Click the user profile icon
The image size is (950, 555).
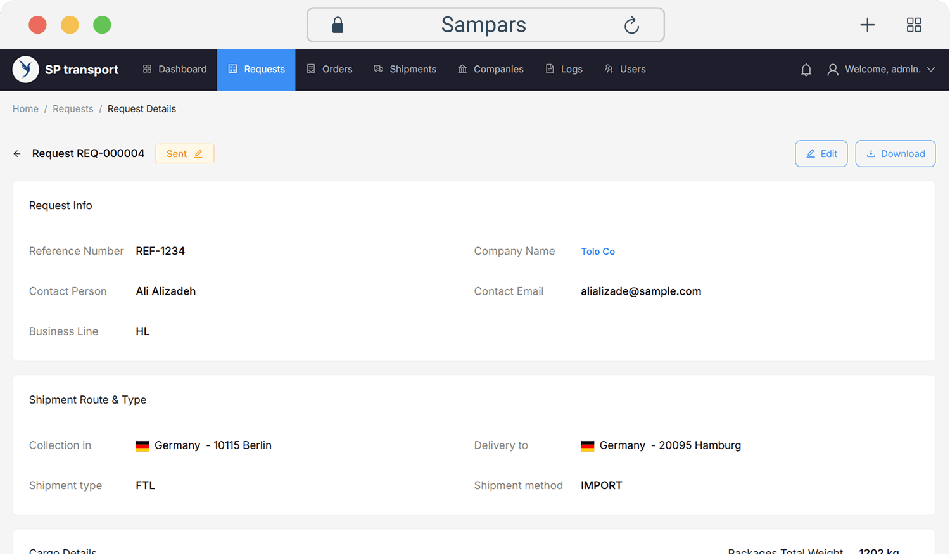[x=833, y=70]
